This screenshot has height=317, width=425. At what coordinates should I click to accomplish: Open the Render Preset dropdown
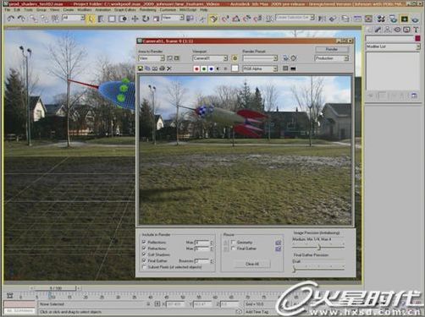click(x=260, y=58)
